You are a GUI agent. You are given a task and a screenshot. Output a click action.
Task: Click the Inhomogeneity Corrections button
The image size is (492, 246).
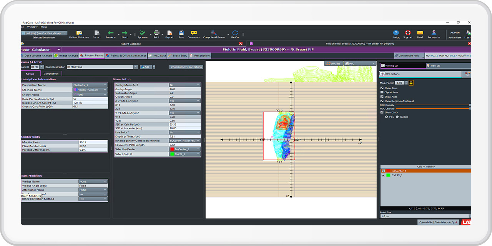click(186, 67)
